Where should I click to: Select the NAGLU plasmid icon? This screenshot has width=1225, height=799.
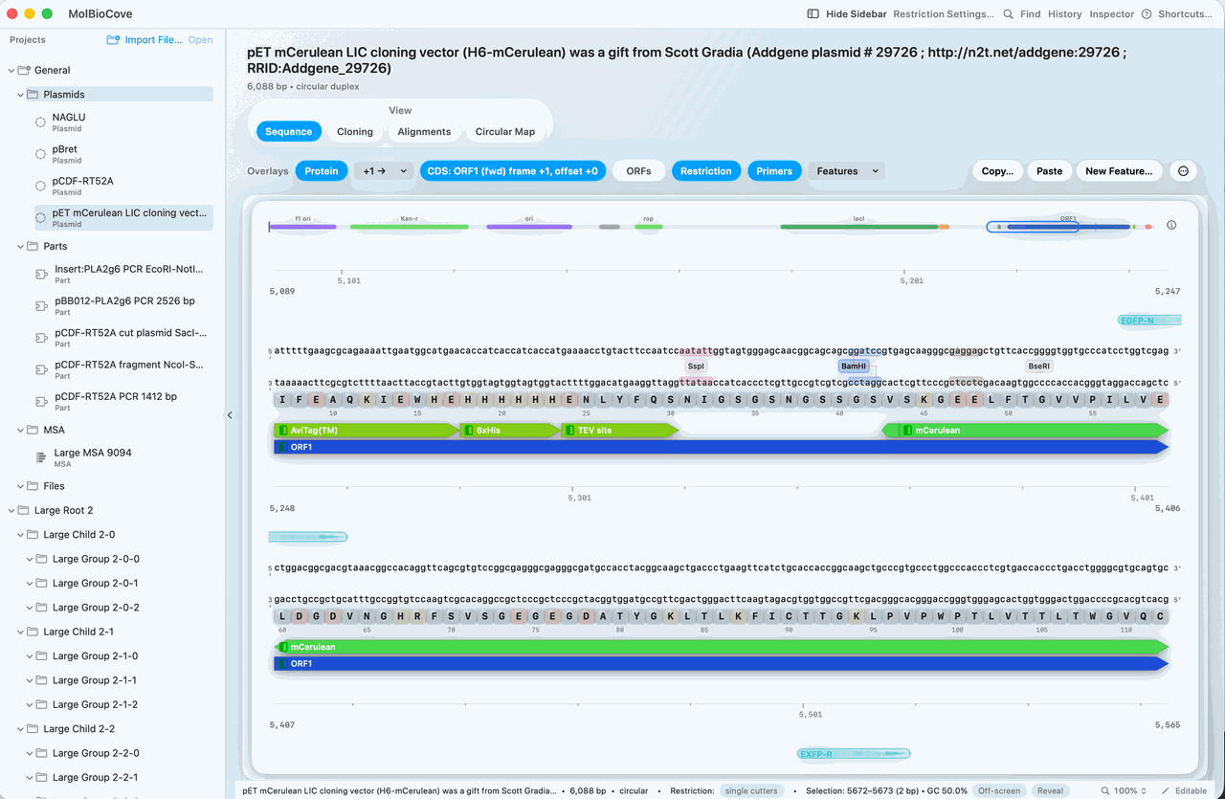tap(41, 122)
